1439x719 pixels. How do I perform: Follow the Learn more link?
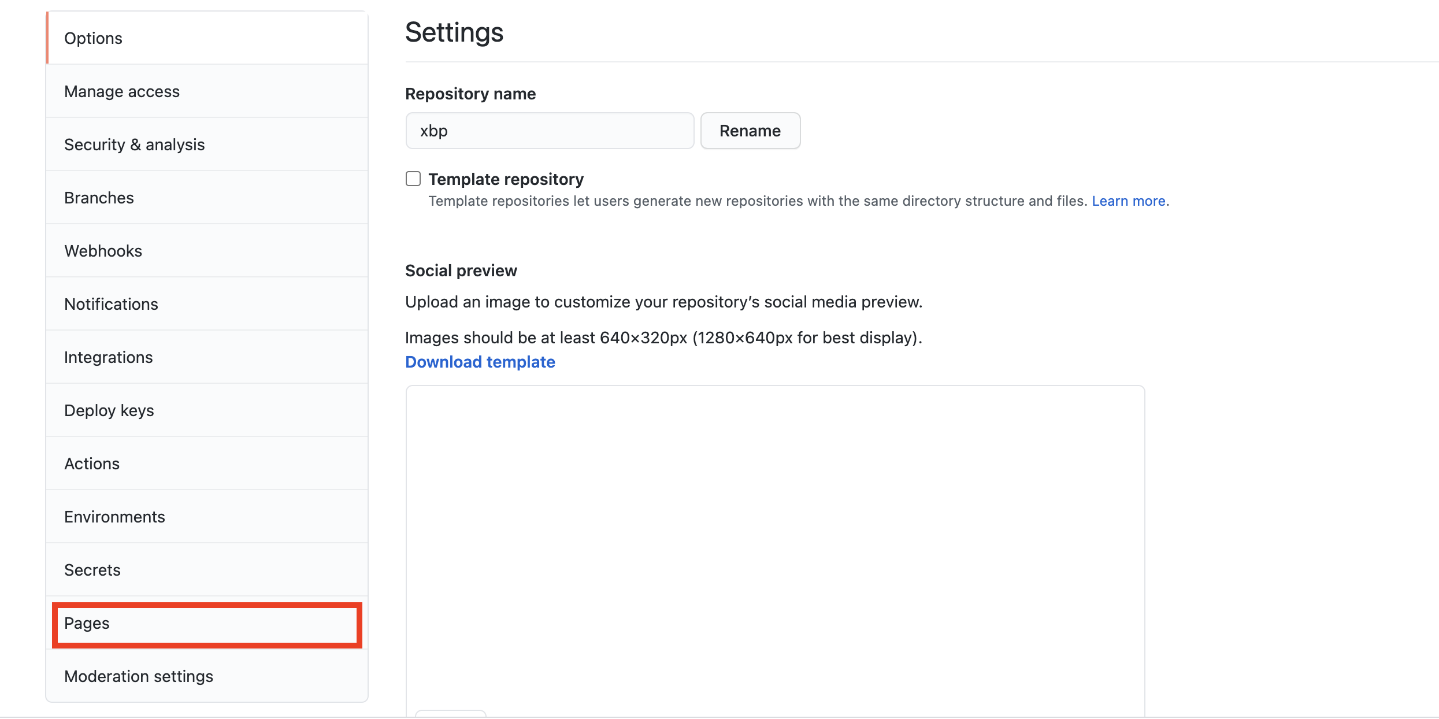click(1128, 201)
